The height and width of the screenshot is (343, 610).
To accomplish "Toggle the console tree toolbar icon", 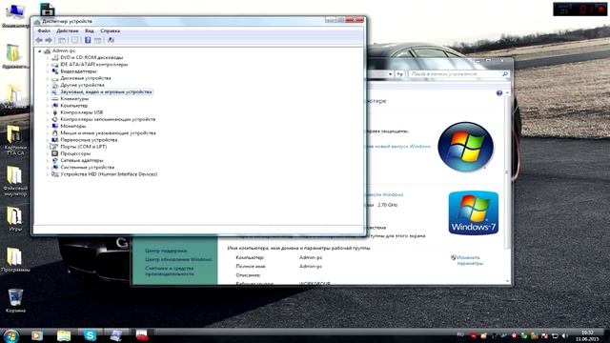I will (x=62, y=40).
